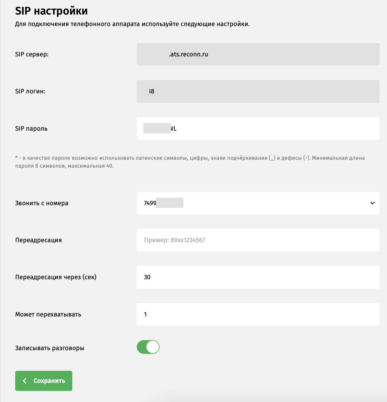
Task: Click the Переадресация field with placeholder 89xx1234567
Action: [258, 240]
